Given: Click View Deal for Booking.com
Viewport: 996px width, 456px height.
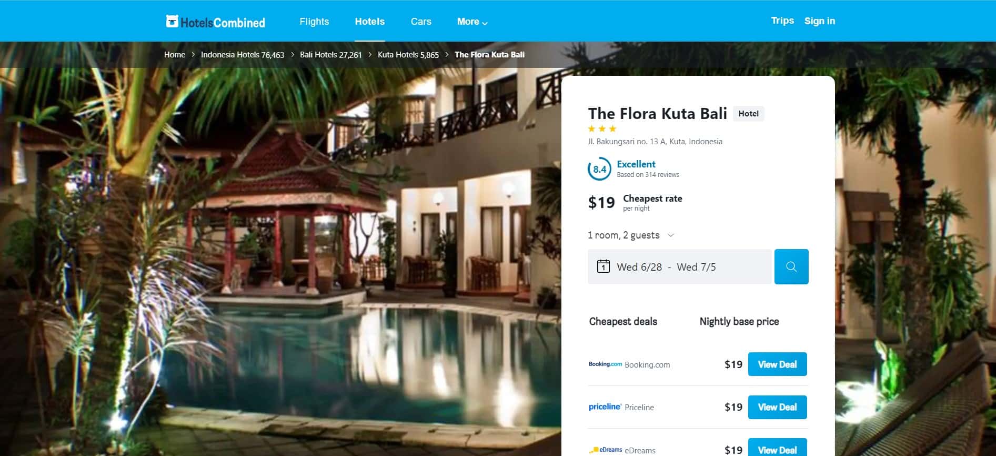Looking at the screenshot, I should click(777, 364).
